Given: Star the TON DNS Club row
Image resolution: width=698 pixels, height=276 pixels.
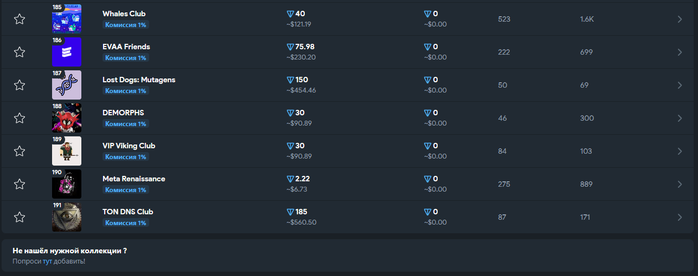Looking at the screenshot, I should 20,217.
